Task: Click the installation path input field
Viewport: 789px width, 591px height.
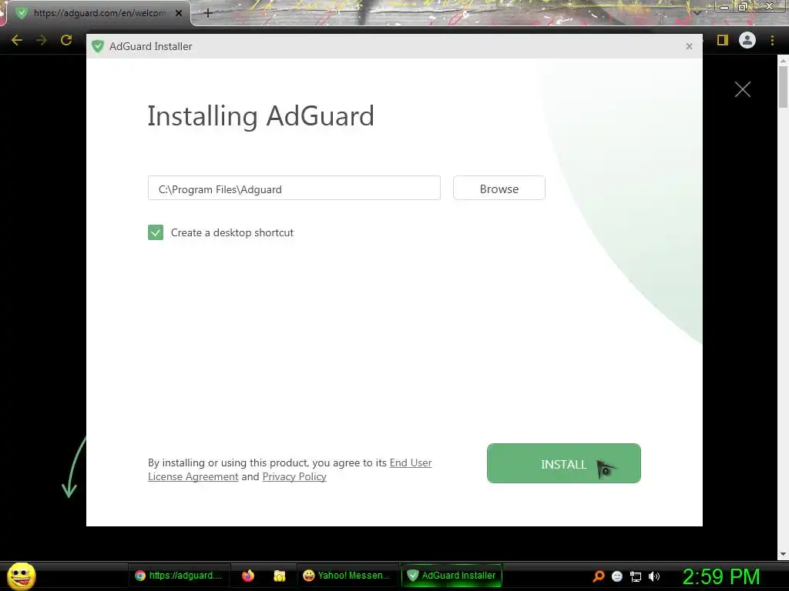Action: [x=294, y=189]
